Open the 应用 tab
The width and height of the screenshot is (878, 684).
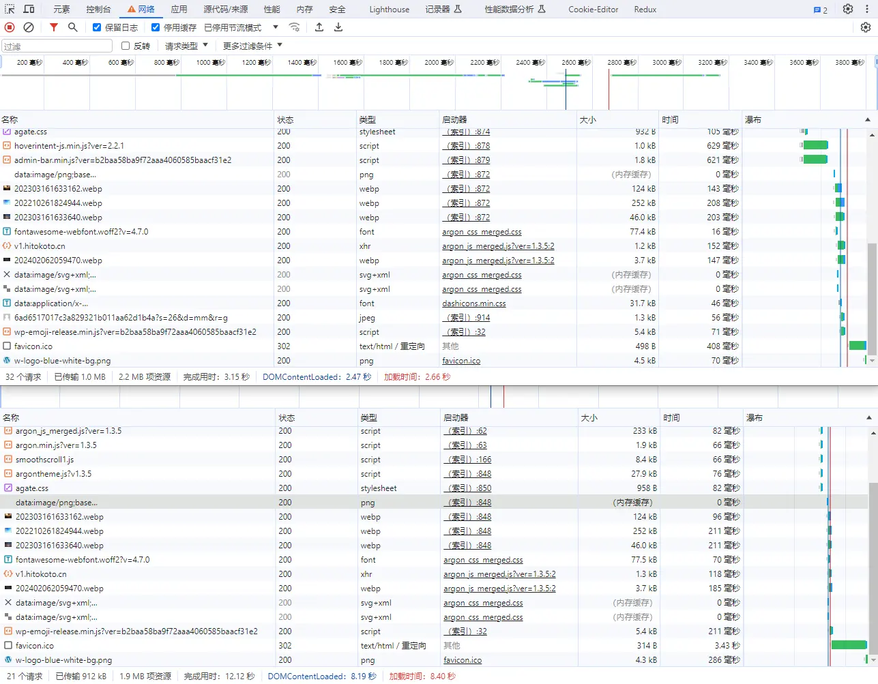[179, 10]
